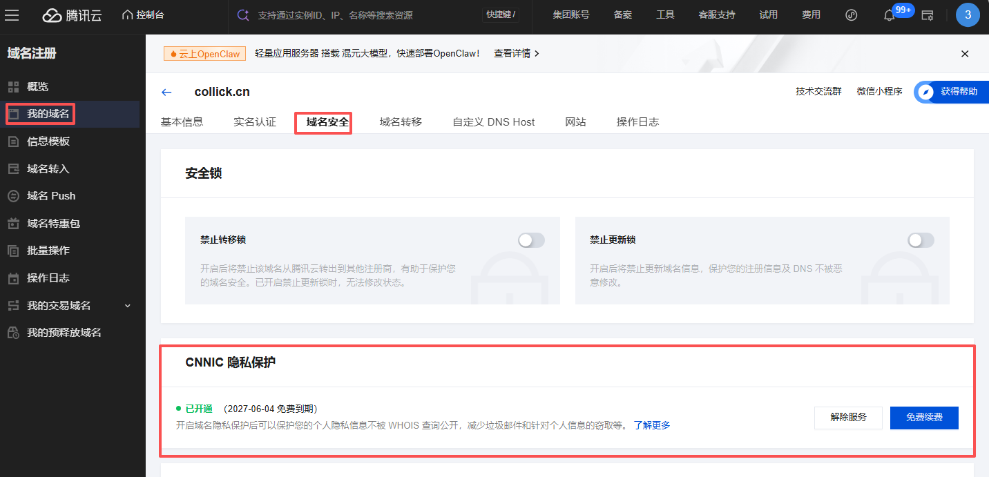Click the 免费续费 button
Image resolution: width=989 pixels, height=477 pixels.
924,418
